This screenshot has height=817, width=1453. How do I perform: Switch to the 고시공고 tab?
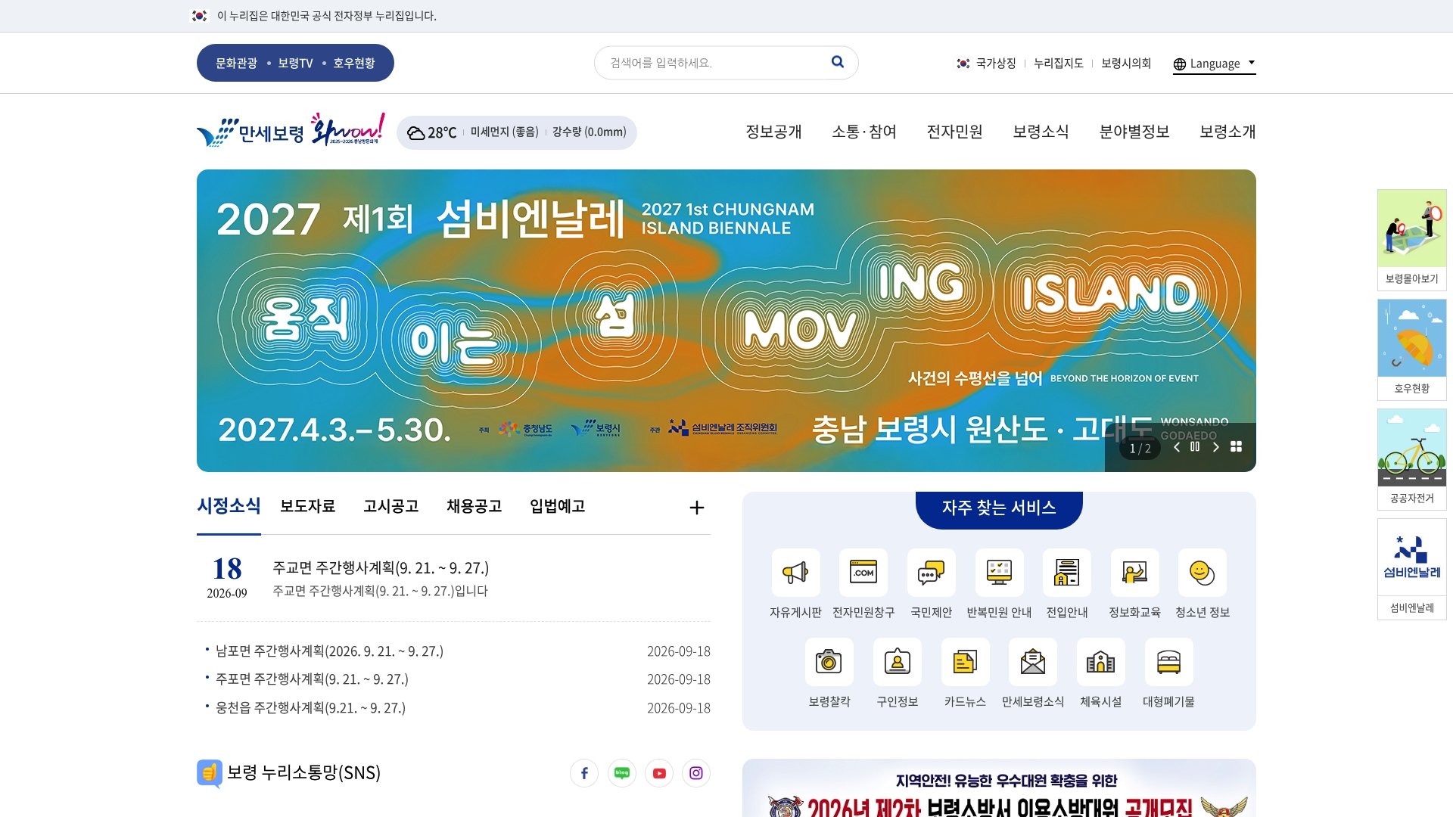click(390, 506)
